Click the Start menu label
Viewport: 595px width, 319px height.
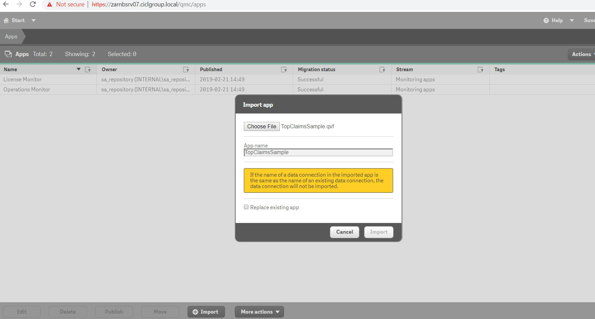[x=18, y=20]
